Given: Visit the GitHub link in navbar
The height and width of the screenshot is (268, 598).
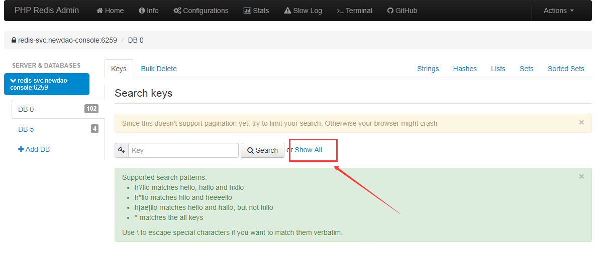Looking at the screenshot, I should coord(402,11).
